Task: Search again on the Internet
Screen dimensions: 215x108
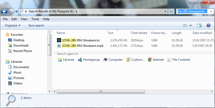Action: tap(156, 60)
